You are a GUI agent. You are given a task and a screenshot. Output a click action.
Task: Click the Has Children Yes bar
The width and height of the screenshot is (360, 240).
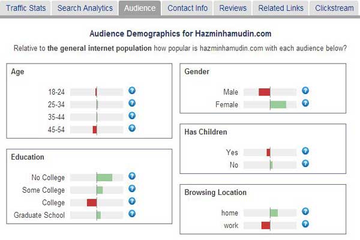click(x=268, y=152)
